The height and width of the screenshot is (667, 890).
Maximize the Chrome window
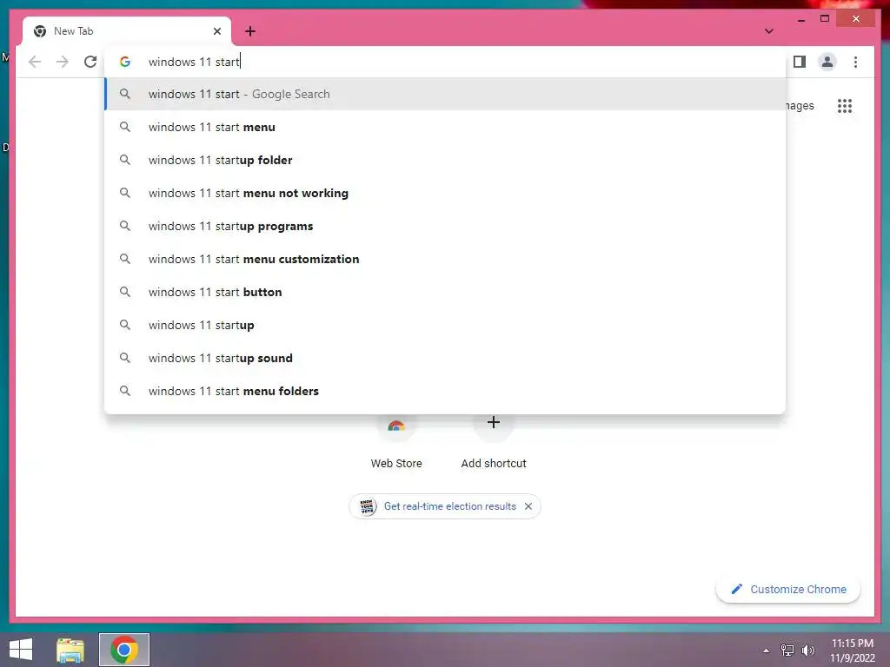[x=825, y=19]
